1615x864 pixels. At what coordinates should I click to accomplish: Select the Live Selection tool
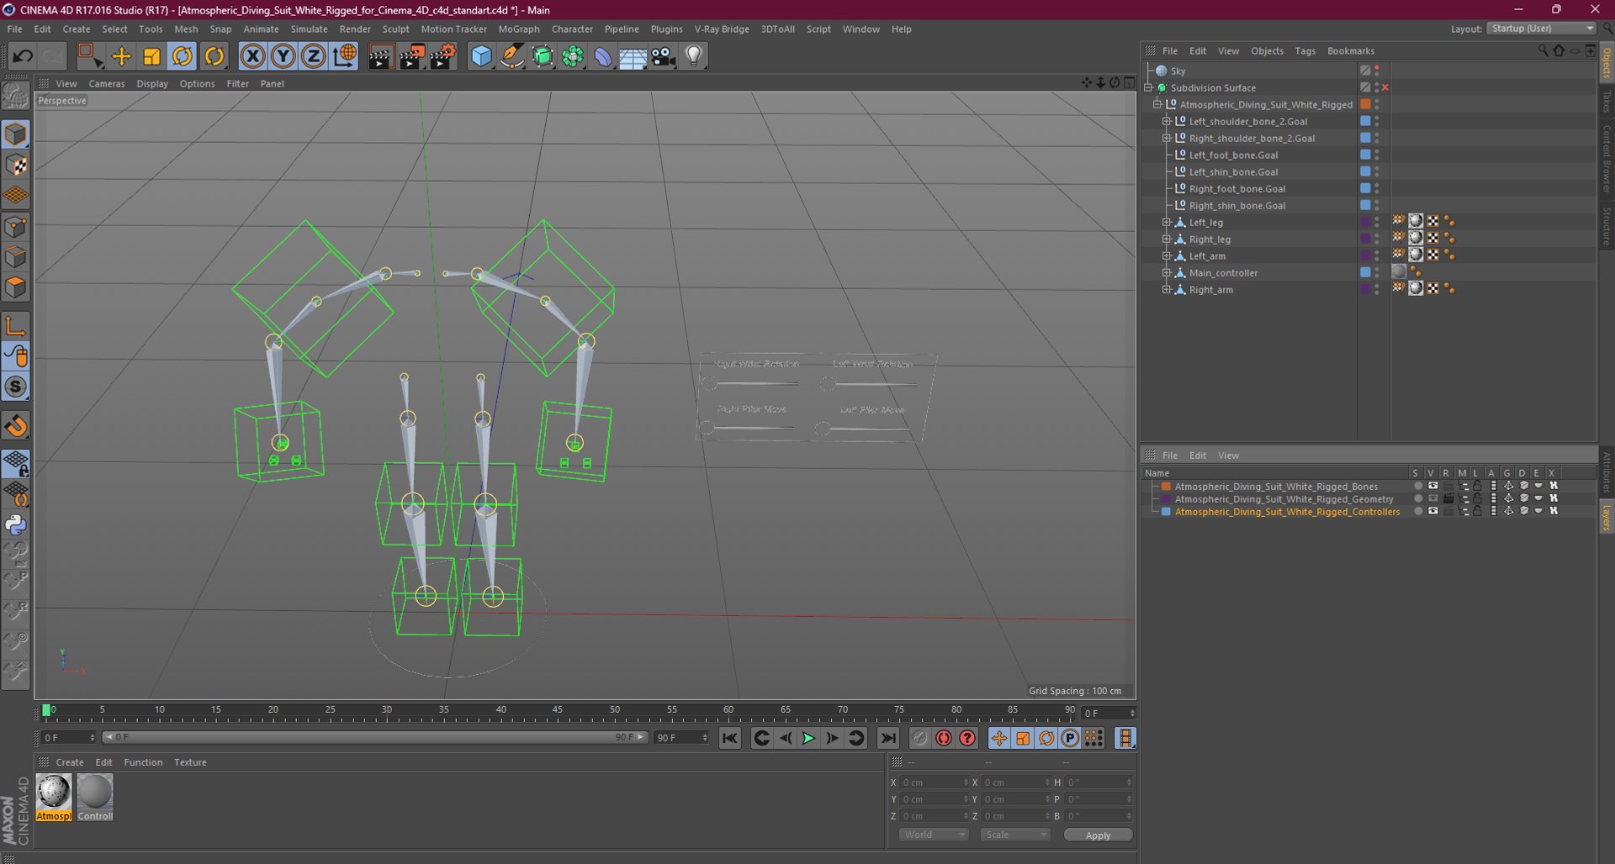point(89,56)
